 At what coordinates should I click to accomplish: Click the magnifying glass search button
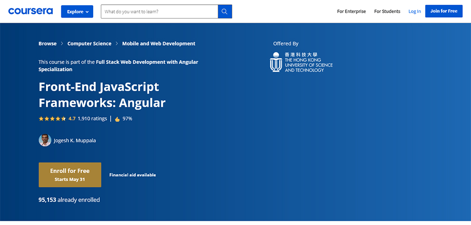click(x=225, y=11)
